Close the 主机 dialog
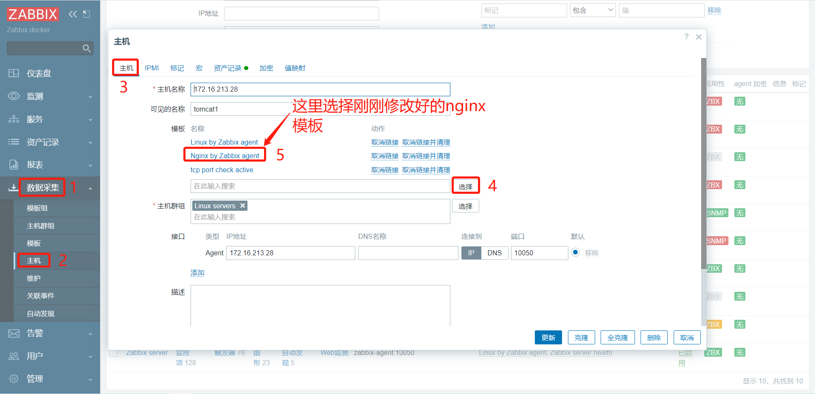The height and width of the screenshot is (394, 815). click(x=699, y=37)
